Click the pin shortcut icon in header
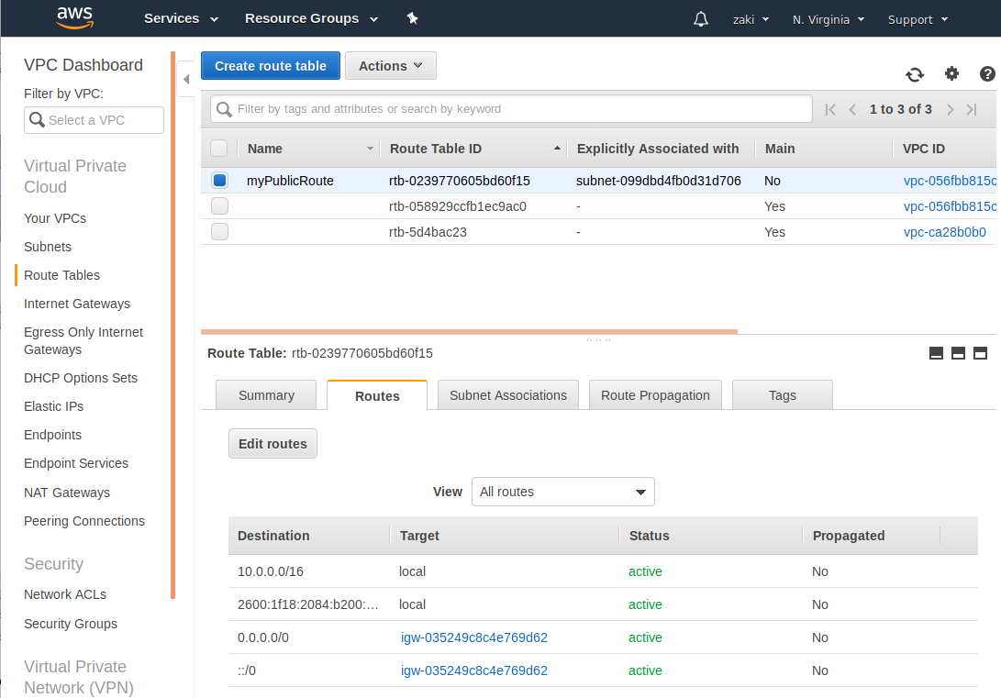The width and height of the screenshot is (1001, 698). [x=412, y=18]
